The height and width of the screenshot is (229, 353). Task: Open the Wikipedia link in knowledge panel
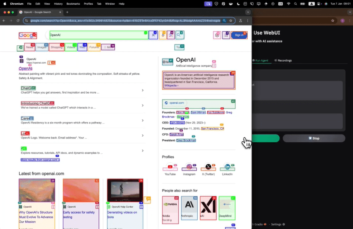[171, 85]
